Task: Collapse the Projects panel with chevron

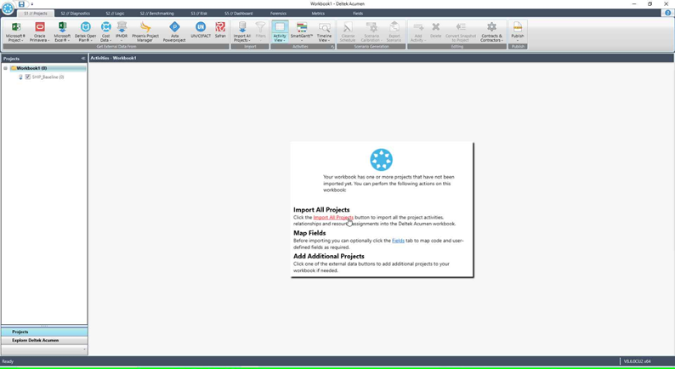Action: pyautogui.click(x=83, y=58)
